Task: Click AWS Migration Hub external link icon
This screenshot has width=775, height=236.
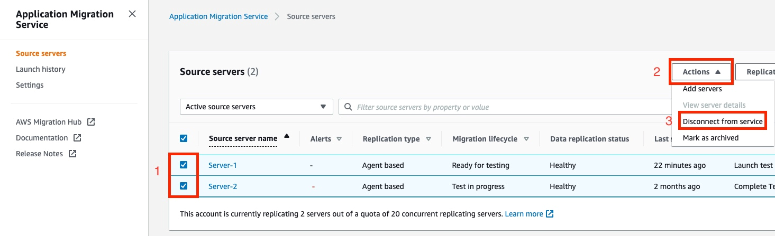Action: coord(91,122)
